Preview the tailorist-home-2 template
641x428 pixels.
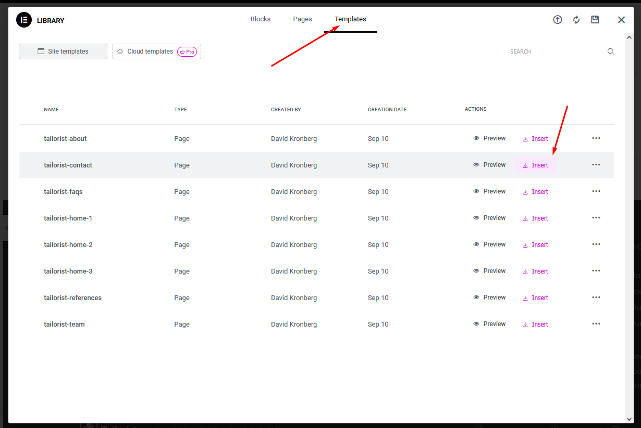click(x=489, y=244)
